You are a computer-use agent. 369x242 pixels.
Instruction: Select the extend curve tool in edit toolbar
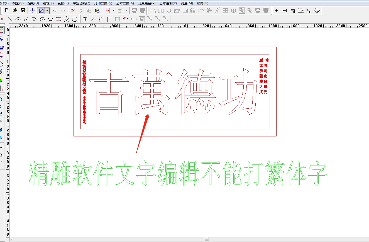click(x=94, y=19)
